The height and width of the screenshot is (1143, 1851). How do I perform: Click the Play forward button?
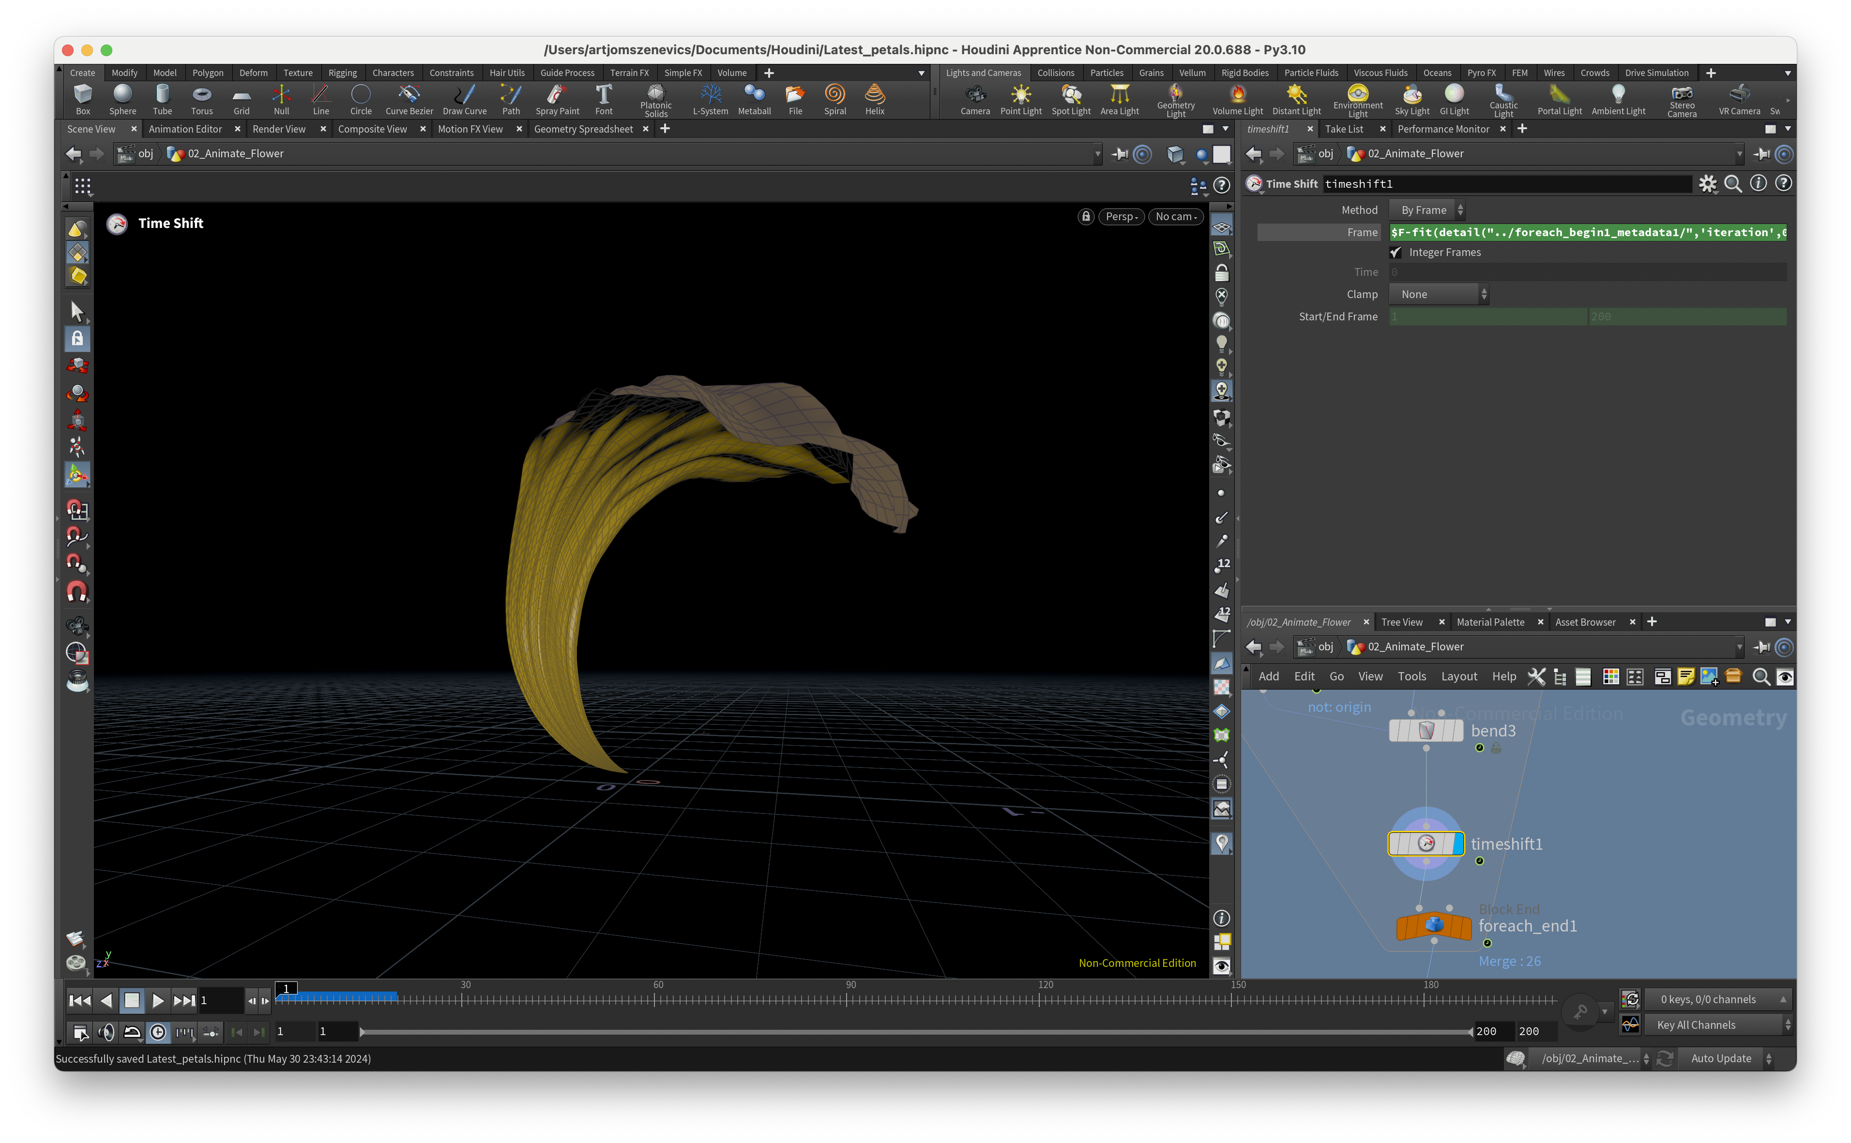(157, 1000)
